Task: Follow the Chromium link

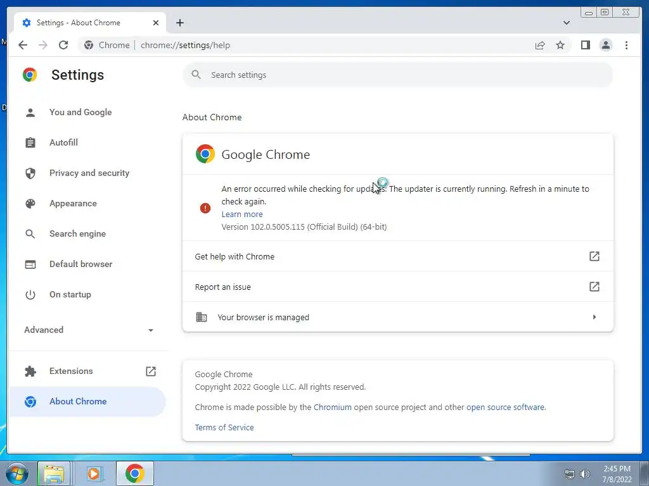Action: coord(332,407)
